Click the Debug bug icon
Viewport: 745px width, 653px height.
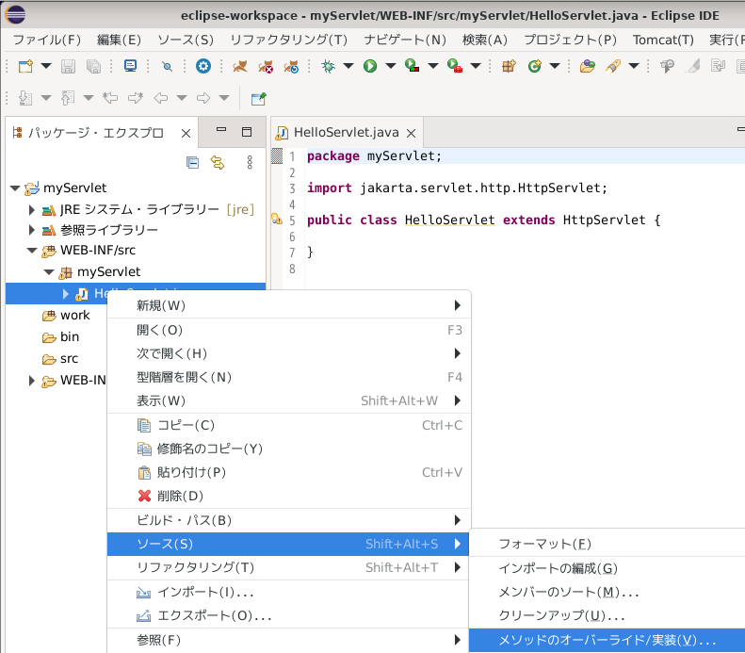pyautogui.click(x=328, y=66)
